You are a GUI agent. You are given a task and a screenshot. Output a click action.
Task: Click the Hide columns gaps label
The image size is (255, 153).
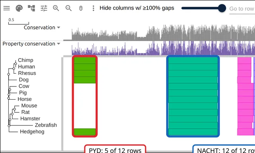(x=137, y=8)
